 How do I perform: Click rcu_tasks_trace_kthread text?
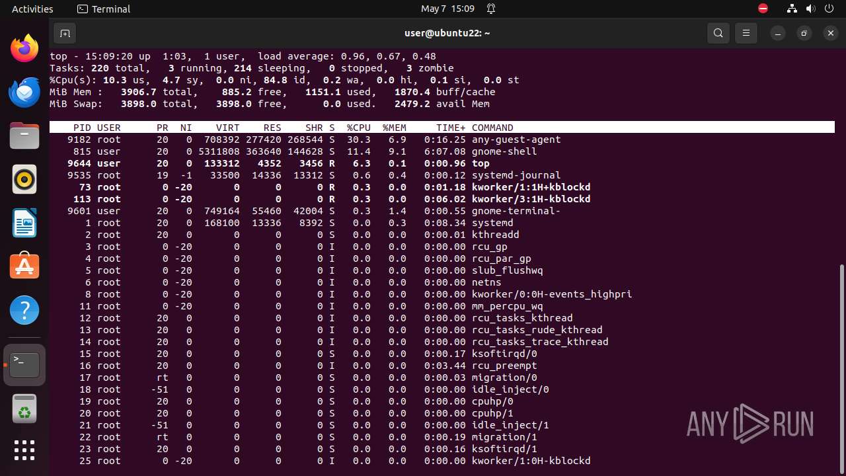tap(540, 342)
